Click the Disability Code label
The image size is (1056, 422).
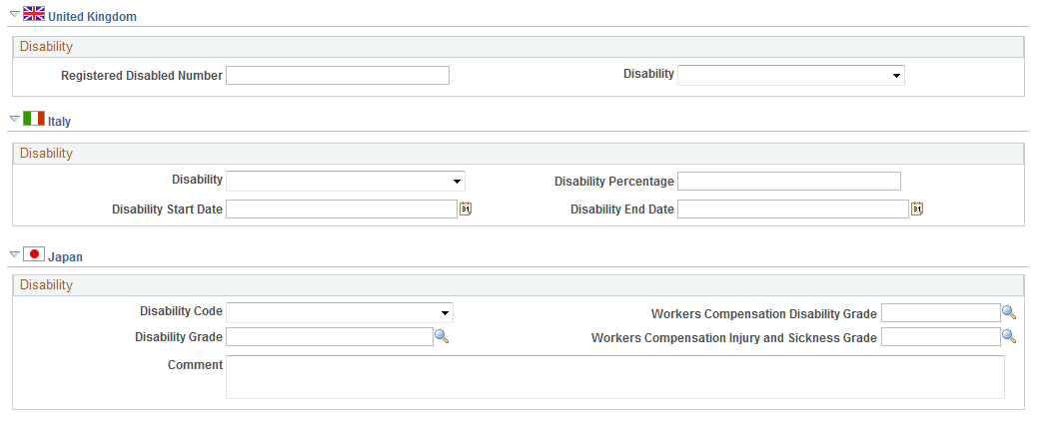(x=181, y=311)
